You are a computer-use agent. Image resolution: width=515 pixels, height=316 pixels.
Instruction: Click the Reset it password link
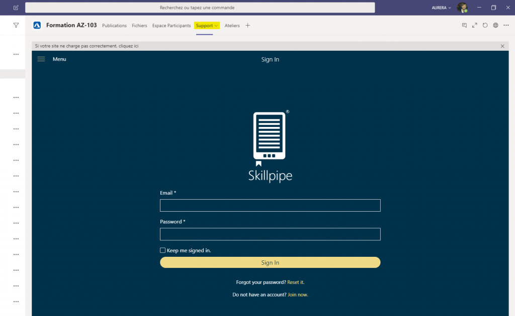[x=296, y=282]
